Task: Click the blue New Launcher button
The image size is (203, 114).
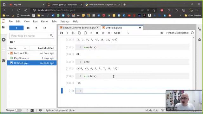Action: pos(16,28)
